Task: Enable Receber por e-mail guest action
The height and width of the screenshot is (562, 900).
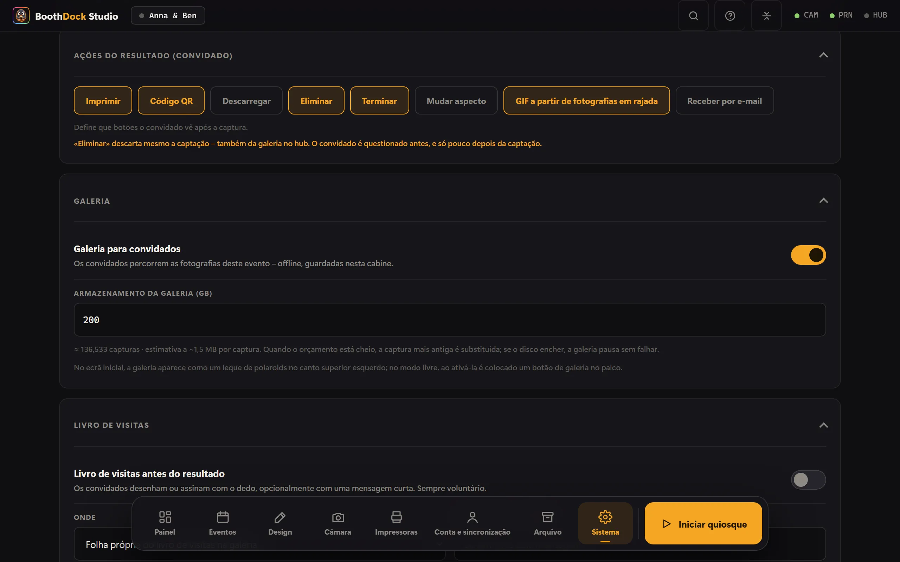Action: coord(725,101)
